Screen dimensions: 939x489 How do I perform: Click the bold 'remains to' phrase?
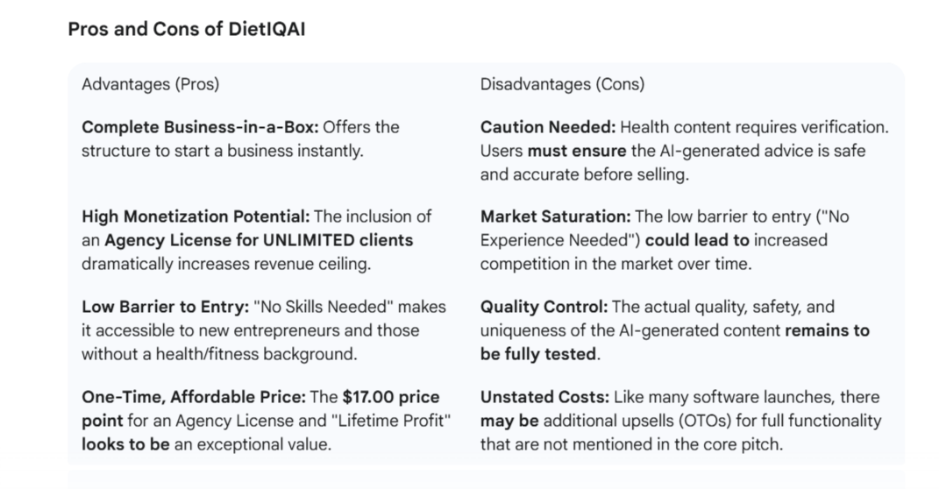click(827, 330)
